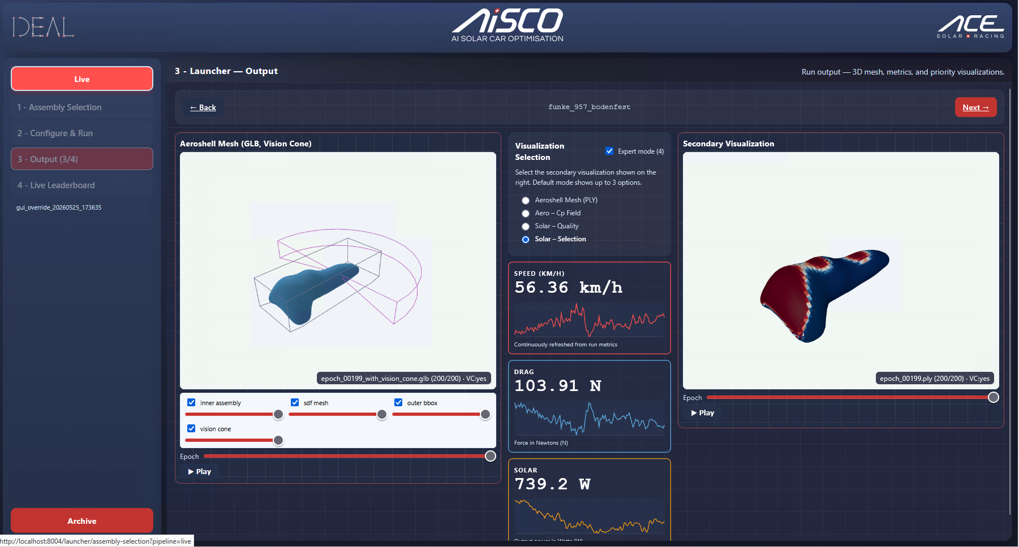1019x547 pixels.
Task: Select Solar – Quality radio option
Action: coord(526,227)
